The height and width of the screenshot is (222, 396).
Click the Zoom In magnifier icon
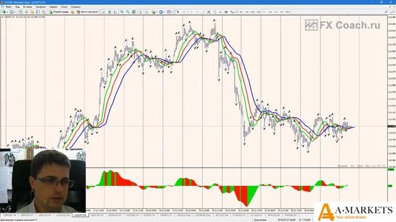click(x=122, y=12)
